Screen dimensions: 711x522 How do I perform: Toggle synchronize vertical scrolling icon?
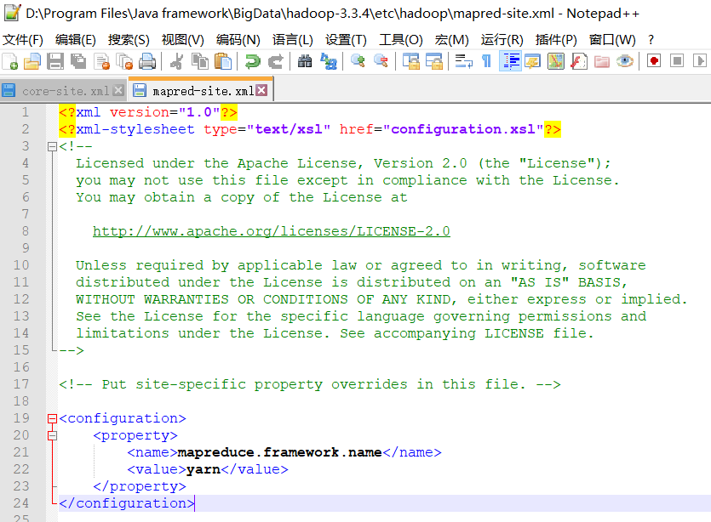pyautogui.click(x=411, y=61)
